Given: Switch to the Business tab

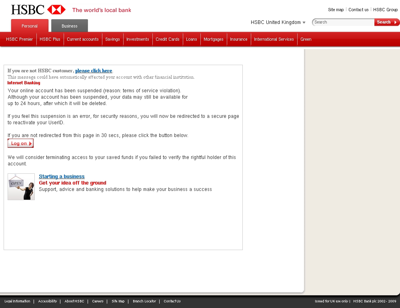Looking at the screenshot, I should [69, 26].
